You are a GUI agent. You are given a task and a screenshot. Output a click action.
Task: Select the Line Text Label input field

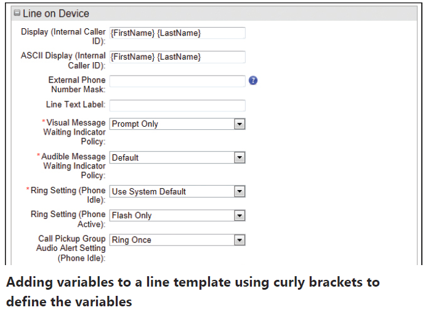click(x=177, y=105)
